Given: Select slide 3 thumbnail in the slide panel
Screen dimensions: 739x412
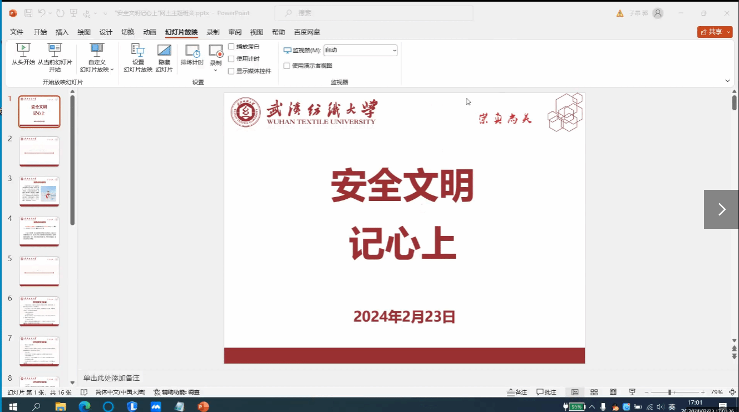Looking at the screenshot, I should coord(39,192).
